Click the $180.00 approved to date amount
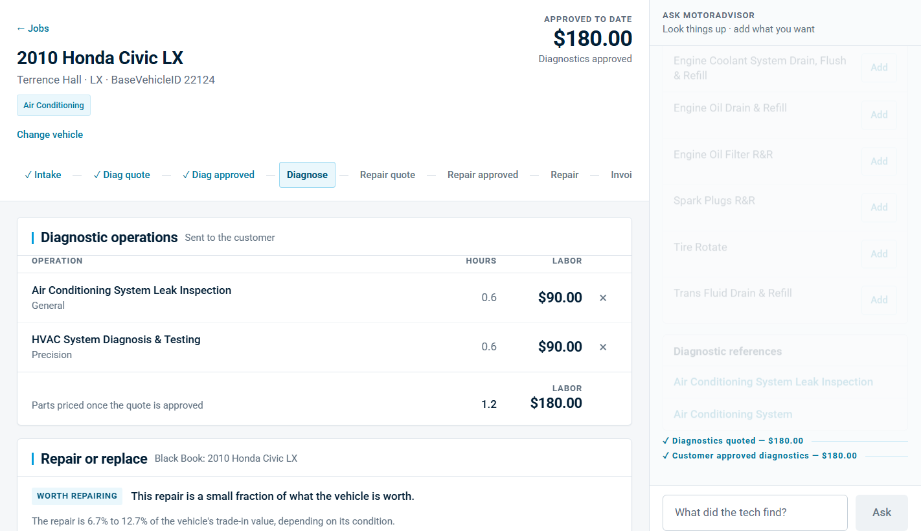The height and width of the screenshot is (531, 921). [x=593, y=39]
